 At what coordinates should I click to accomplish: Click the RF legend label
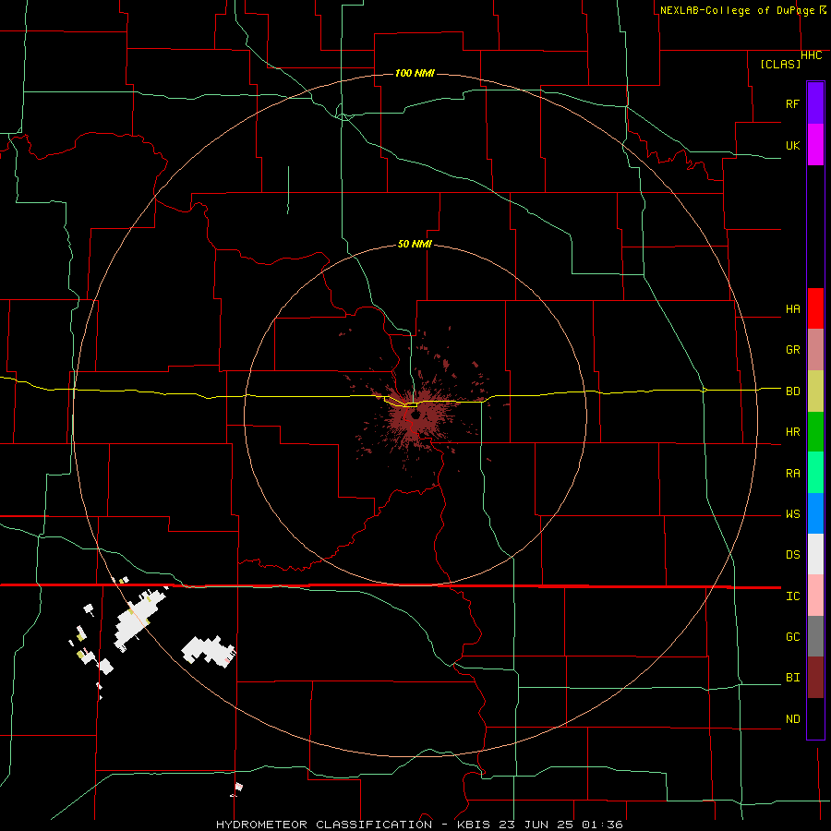792,103
